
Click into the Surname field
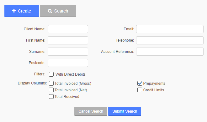(x=68, y=52)
